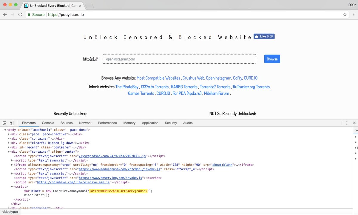This screenshot has width=358, height=215.
Task: Click the browser back arrow
Action: point(5,15)
